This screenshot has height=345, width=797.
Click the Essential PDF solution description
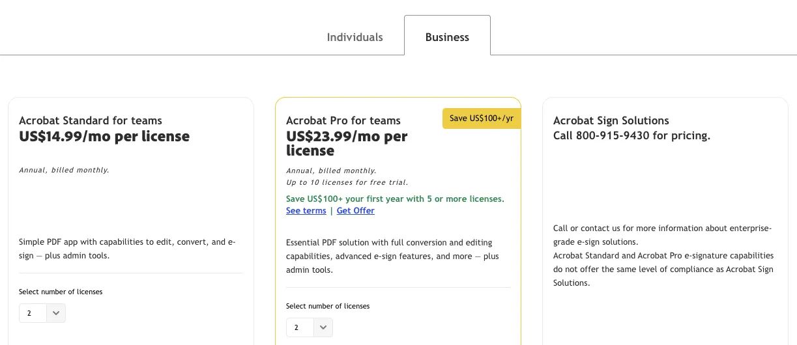pyautogui.click(x=392, y=256)
